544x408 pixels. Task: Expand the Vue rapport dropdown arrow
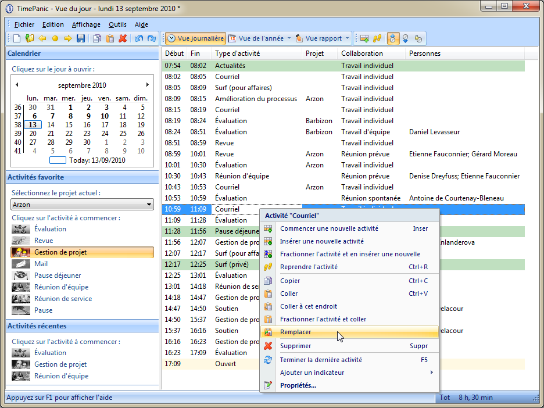click(x=348, y=38)
